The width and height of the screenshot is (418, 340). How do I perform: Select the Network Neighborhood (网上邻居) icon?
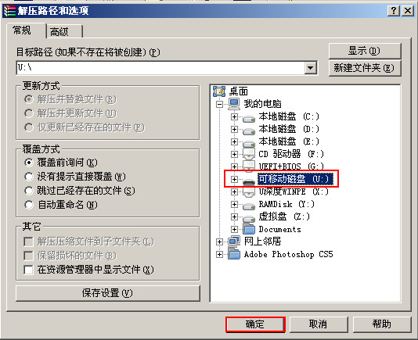(234, 241)
